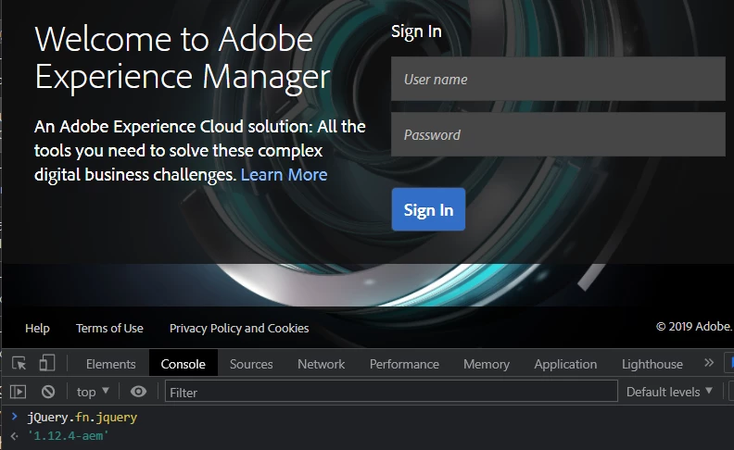734x450 pixels.
Task: Open Privacy Policy and Cookies link
Action: [239, 329]
